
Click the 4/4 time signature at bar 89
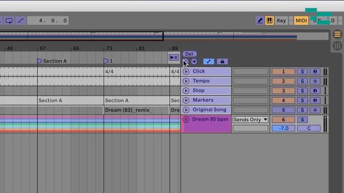[175, 72]
